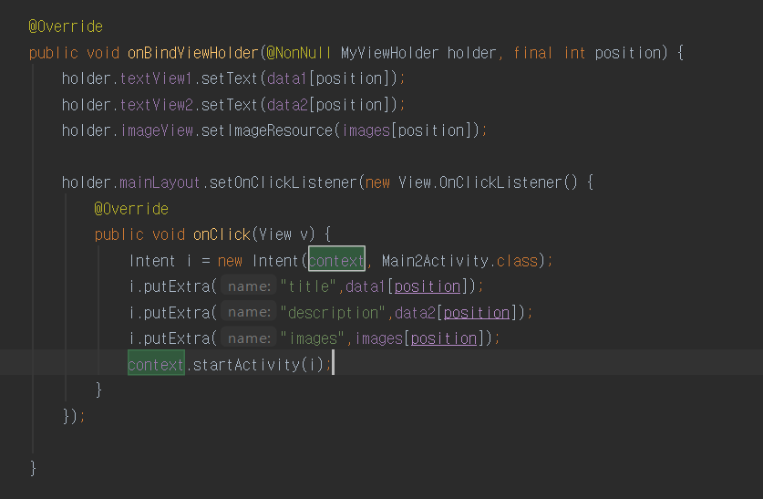Click data1 in the textView1 setText line
Screen dimensions: 763x499
point(287,78)
